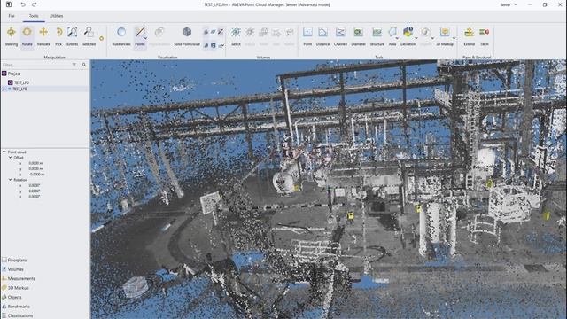Switch to the Utilities ribbon tab
The image size is (567, 319).
coord(56,16)
